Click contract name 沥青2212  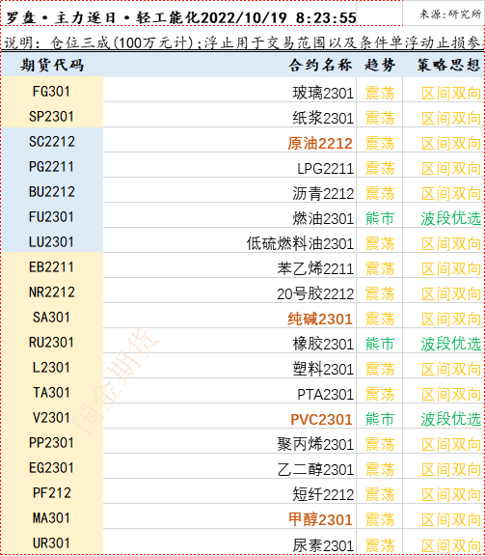click(x=323, y=194)
